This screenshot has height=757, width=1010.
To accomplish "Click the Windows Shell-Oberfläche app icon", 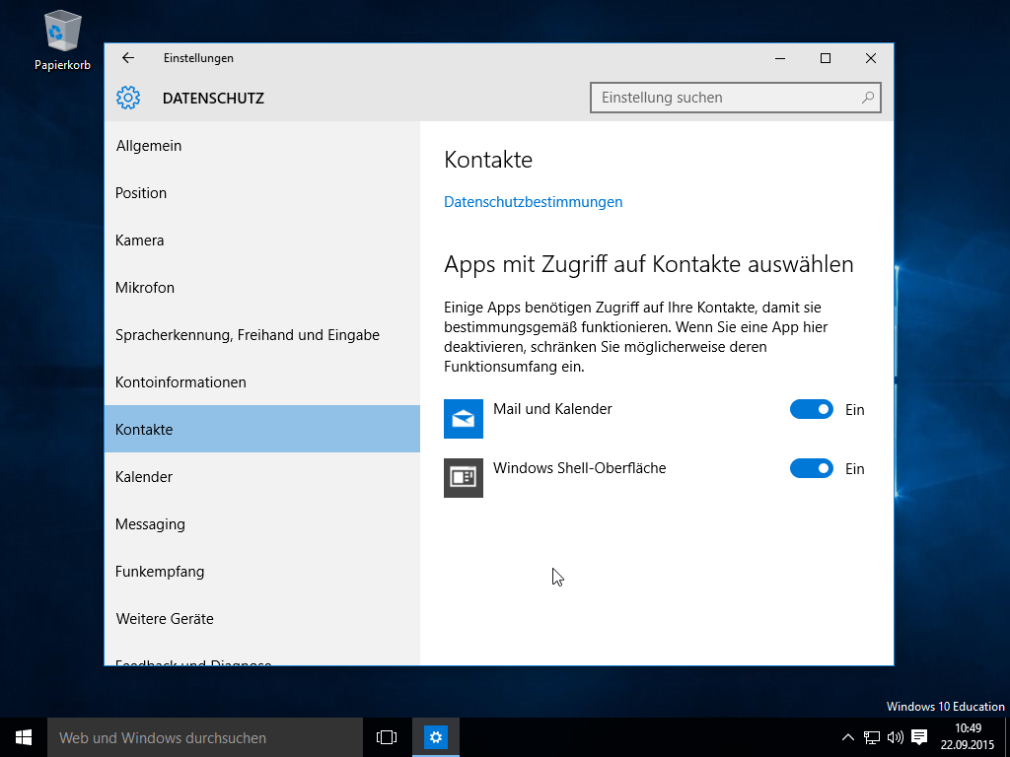I will [x=464, y=478].
